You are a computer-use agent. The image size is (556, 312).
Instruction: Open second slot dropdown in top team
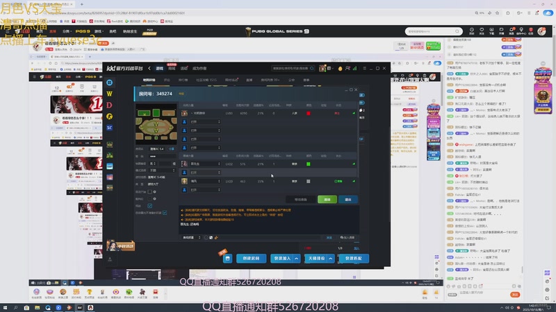pos(205,130)
